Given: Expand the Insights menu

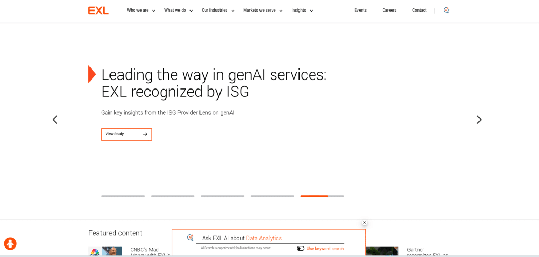Looking at the screenshot, I should (302, 11).
